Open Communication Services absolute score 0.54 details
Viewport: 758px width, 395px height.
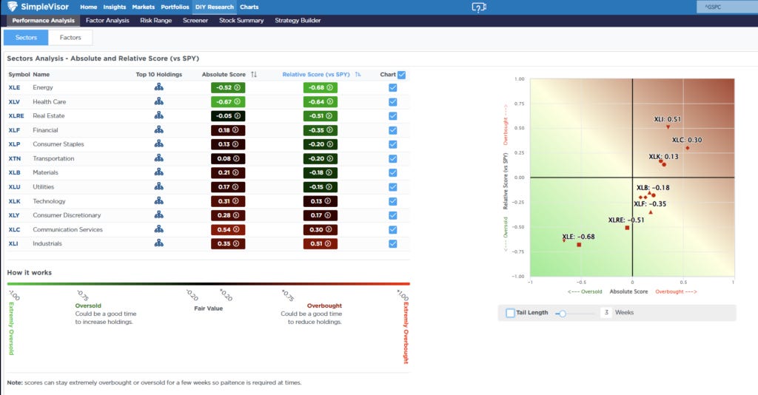pyautogui.click(x=228, y=229)
